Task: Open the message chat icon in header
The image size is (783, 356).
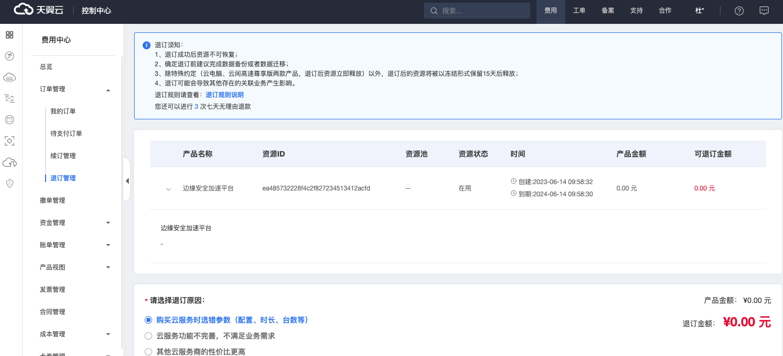Action: click(x=764, y=11)
